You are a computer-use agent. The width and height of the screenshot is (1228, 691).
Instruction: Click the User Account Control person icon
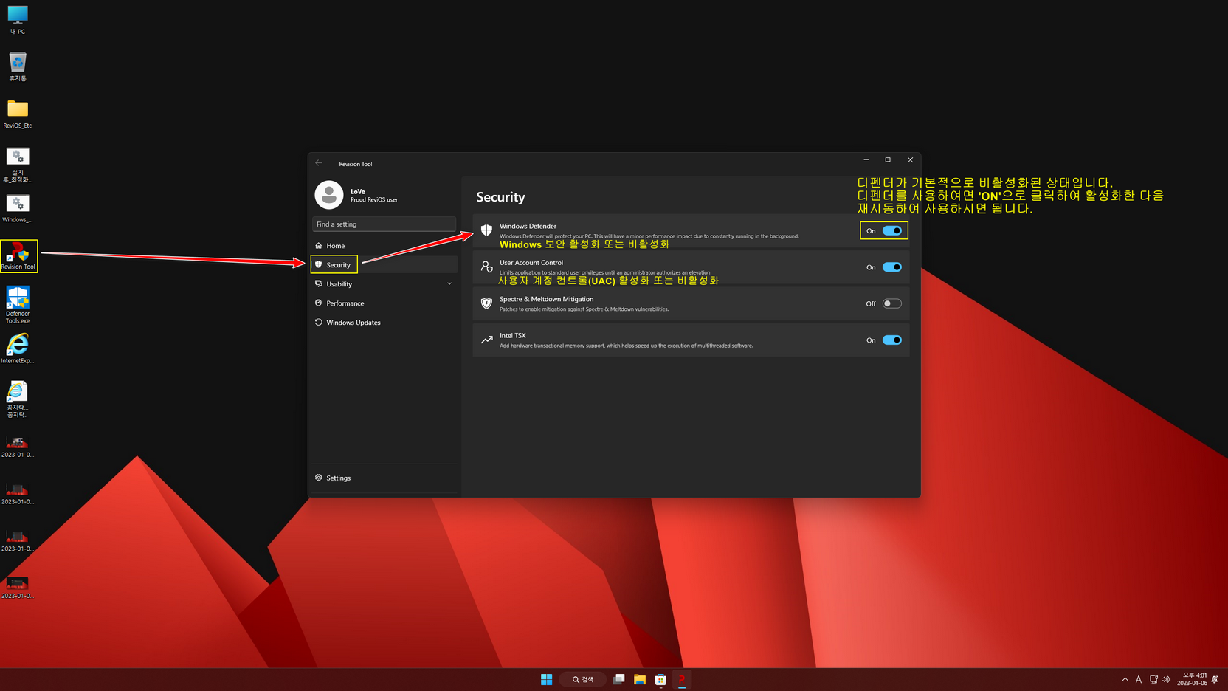[x=486, y=267]
